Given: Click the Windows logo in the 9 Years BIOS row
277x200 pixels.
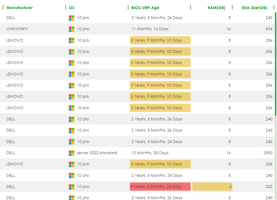Looking at the screenshot, I should [71, 187].
